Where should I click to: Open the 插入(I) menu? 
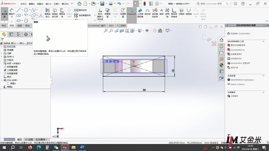(x=48, y=4)
